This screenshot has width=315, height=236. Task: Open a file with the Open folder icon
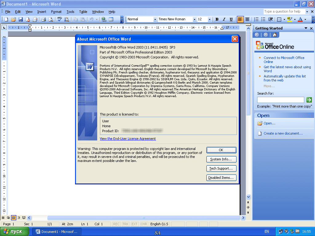pos(14,19)
